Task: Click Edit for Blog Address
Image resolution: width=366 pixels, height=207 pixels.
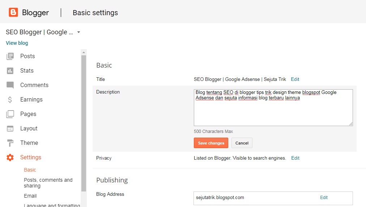Action: (x=324, y=198)
